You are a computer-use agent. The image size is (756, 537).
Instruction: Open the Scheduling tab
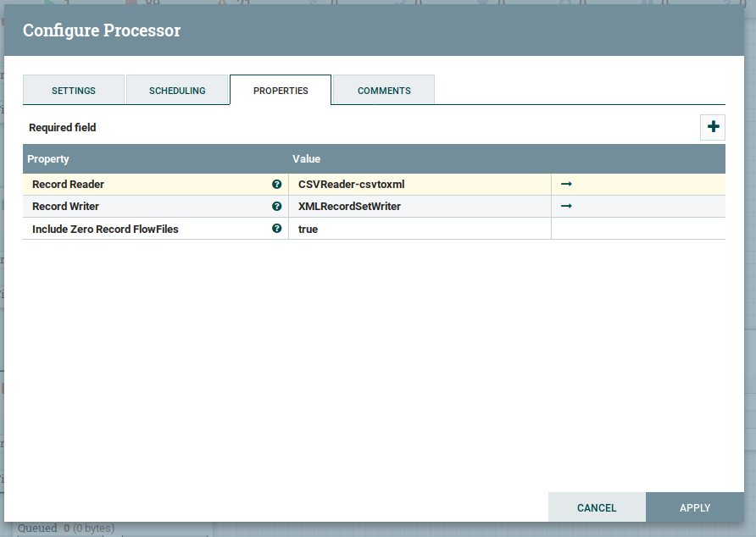[177, 91]
